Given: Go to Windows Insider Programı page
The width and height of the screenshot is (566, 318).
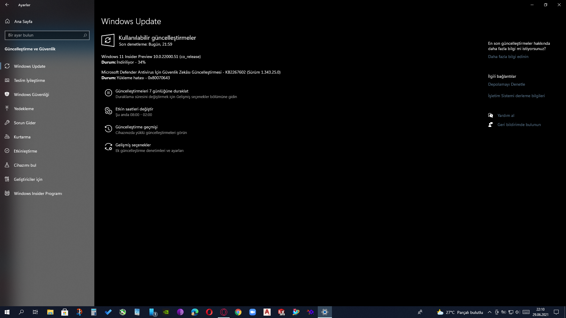Looking at the screenshot, I should pyautogui.click(x=38, y=193).
